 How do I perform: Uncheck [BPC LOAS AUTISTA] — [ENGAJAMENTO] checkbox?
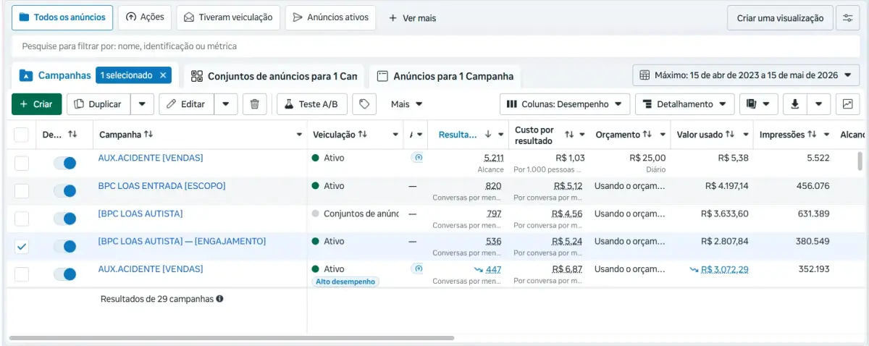[22, 247]
